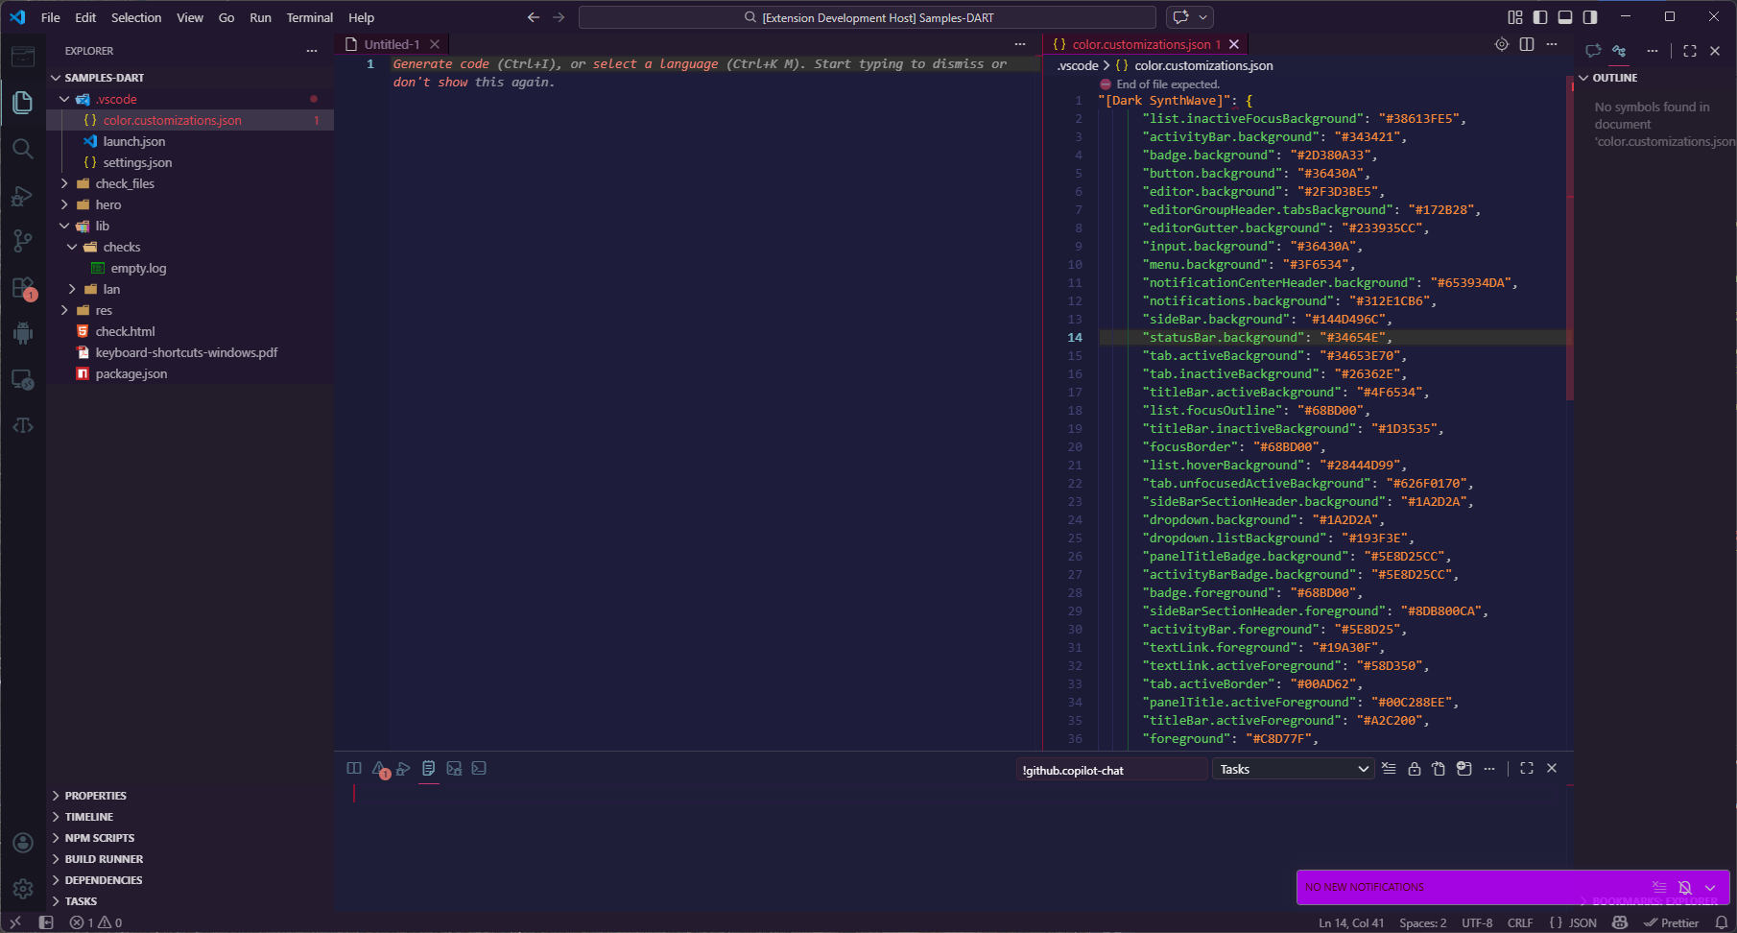Expand the hero folder
1737x933 pixels.
pos(64,204)
